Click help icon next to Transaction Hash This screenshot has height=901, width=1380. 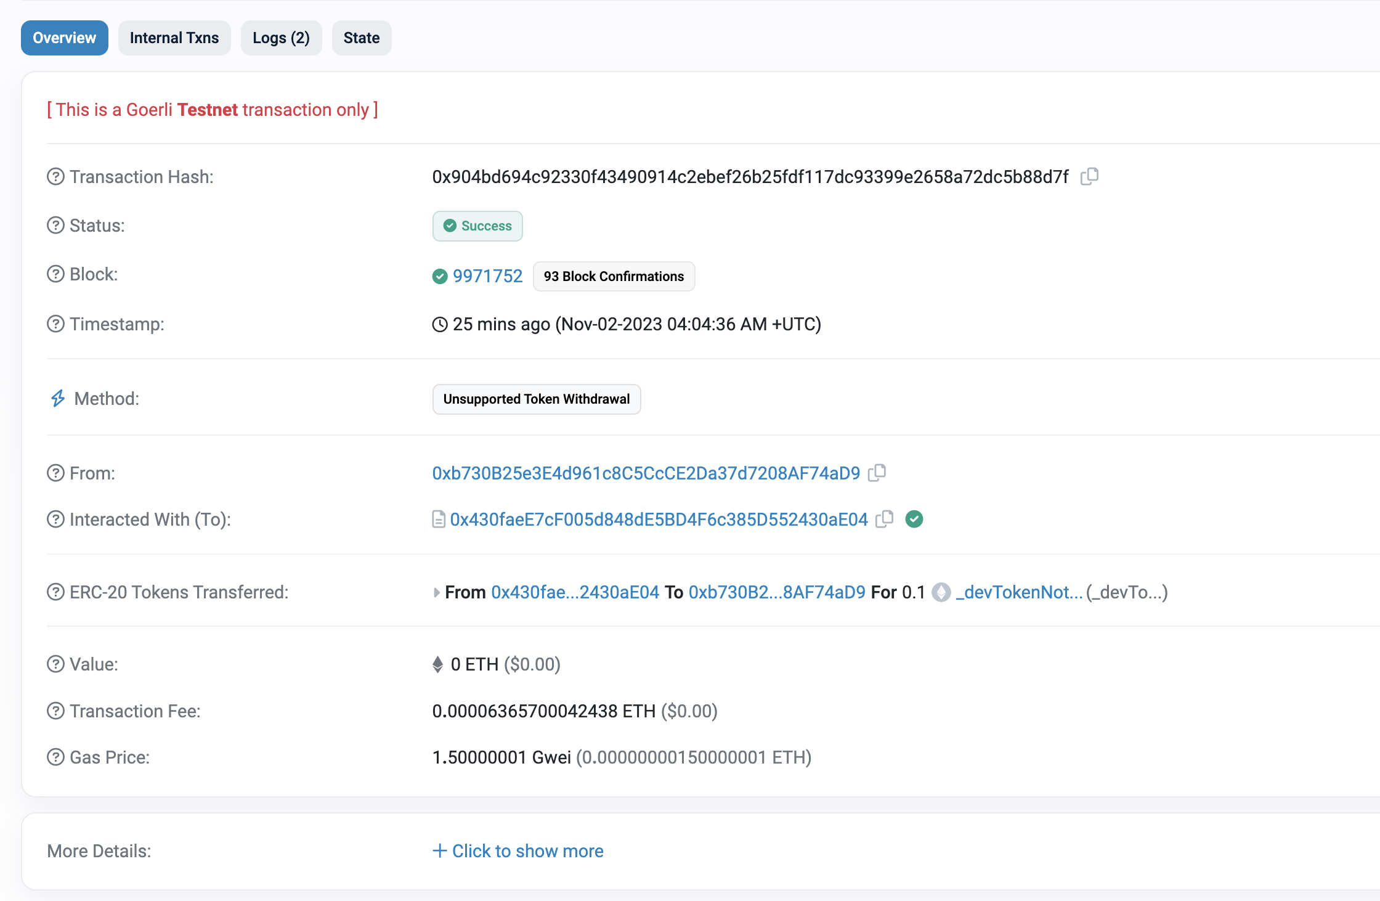[55, 177]
